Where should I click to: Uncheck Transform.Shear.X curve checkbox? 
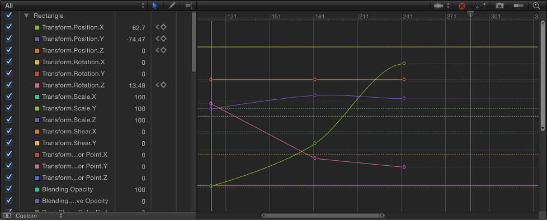pyautogui.click(x=9, y=131)
